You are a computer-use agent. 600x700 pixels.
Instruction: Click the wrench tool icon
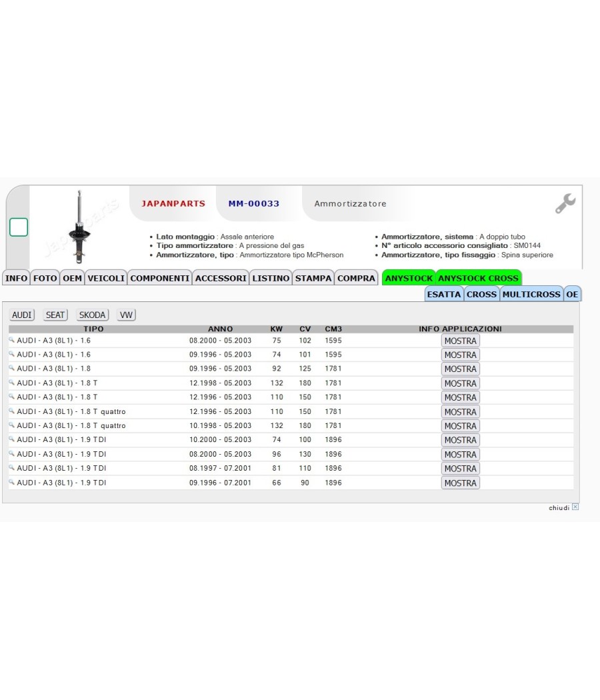(x=565, y=203)
